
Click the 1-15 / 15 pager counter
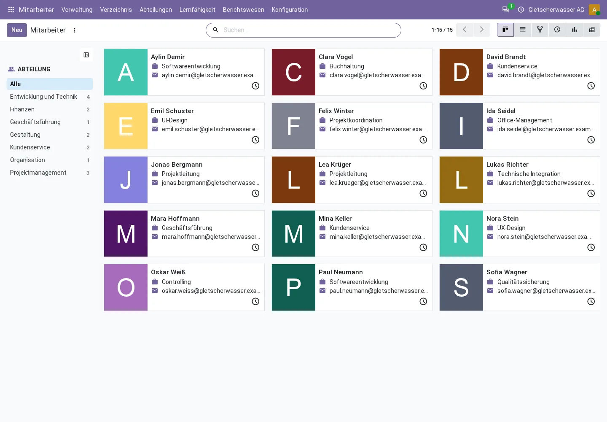point(442,30)
